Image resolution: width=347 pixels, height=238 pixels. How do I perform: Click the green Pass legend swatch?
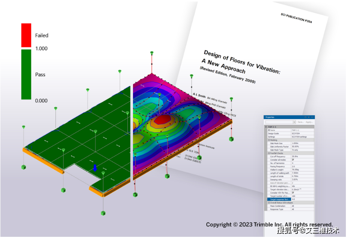pyautogui.click(x=26, y=74)
